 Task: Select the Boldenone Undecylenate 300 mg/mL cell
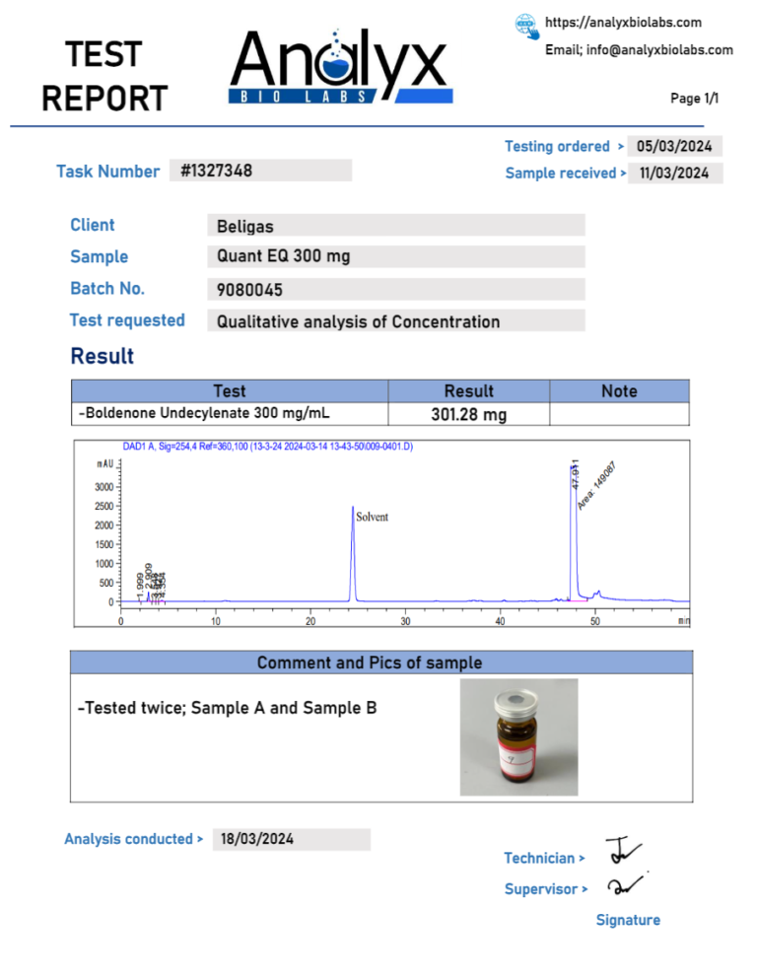[x=230, y=414]
